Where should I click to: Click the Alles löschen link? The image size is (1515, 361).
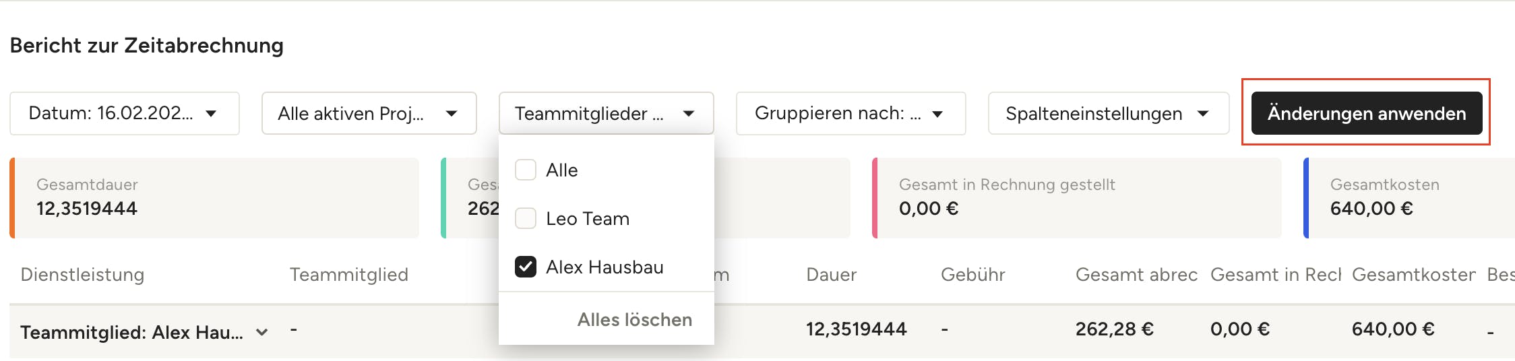[634, 319]
